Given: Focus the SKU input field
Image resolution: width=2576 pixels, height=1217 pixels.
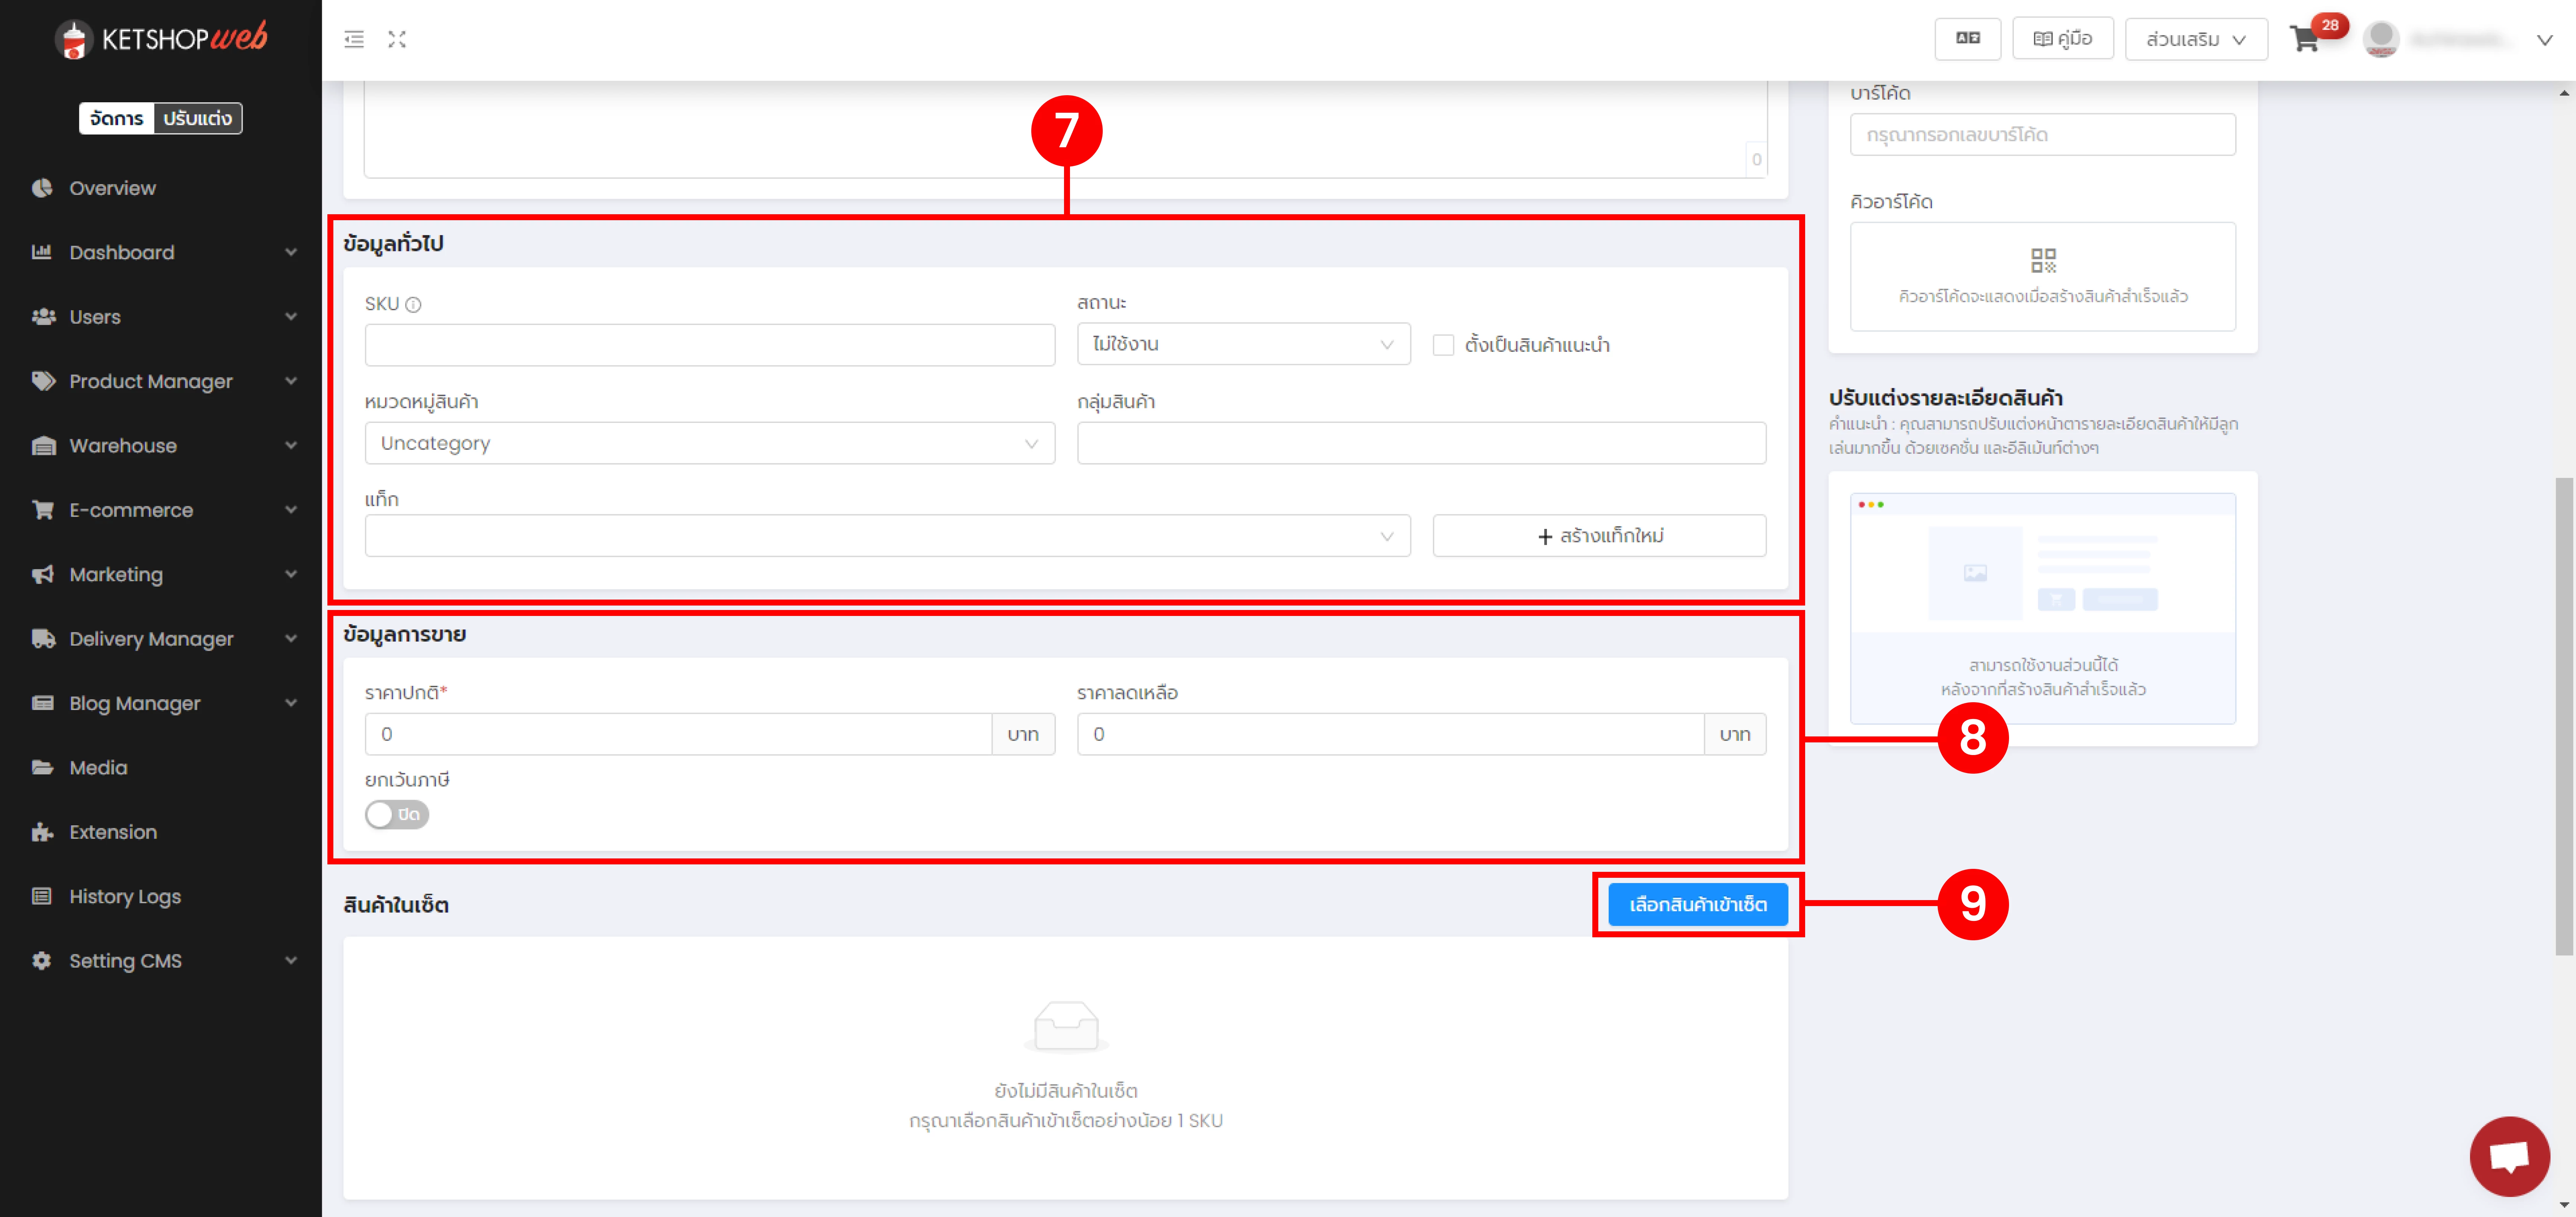Looking at the screenshot, I should tap(709, 345).
